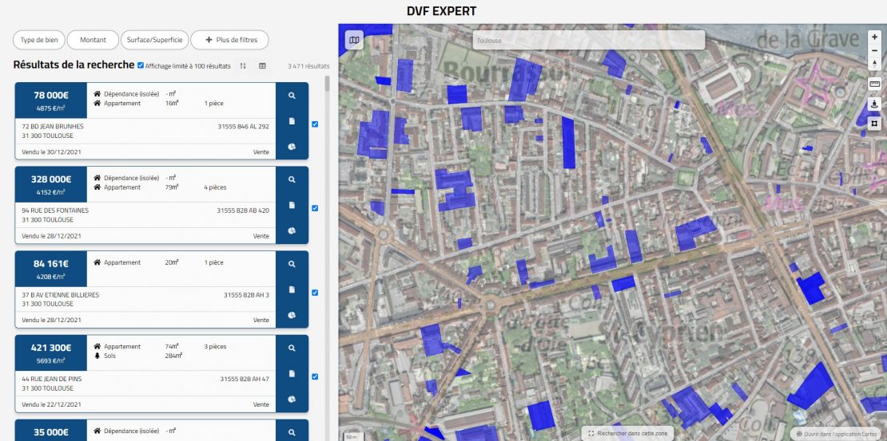The image size is (887, 441).
Task: Select the 78 000€ price header
Action: (51, 100)
